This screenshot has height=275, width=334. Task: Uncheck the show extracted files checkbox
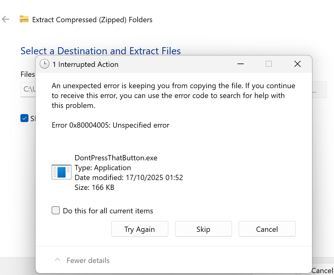pos(24,118)
